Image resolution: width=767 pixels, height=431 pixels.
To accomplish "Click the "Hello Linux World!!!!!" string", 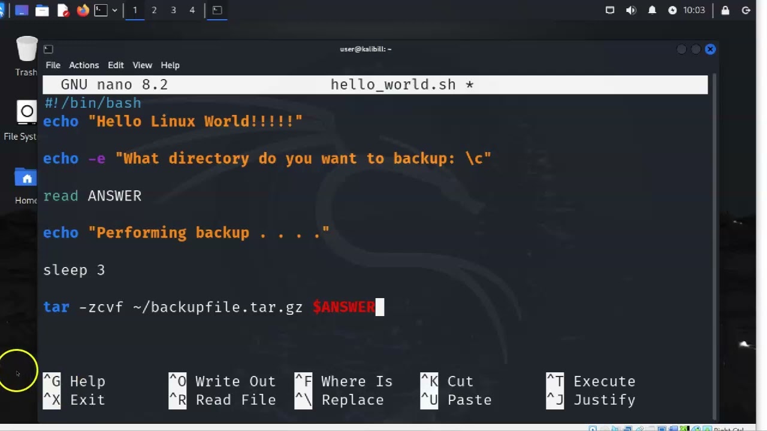I will 195,122.
